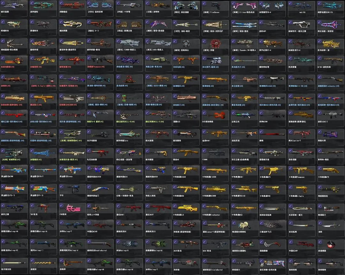Click the TMP金龙 weapon card
The width and height of the screenshot is (345, 275).
pyautogui.click(x=43, y=211)
